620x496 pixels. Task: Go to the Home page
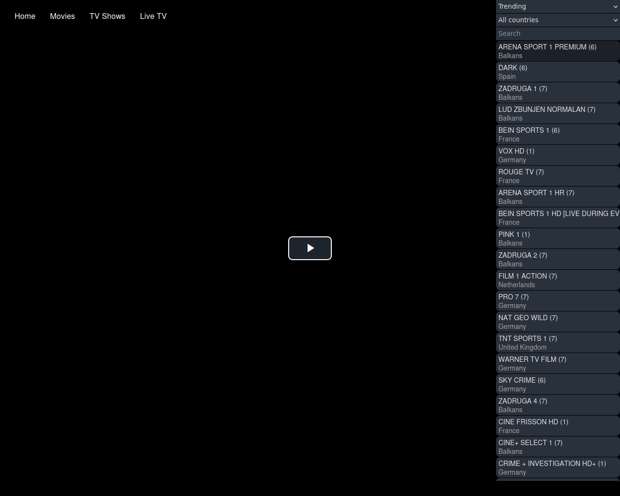point(25,16)
